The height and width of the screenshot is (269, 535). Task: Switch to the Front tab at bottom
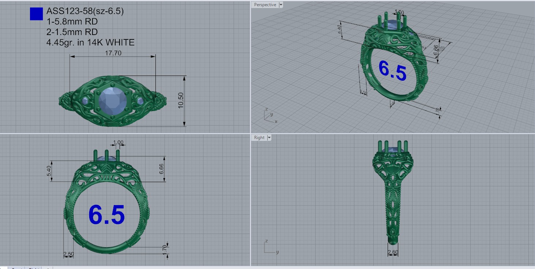pos(17,268)
